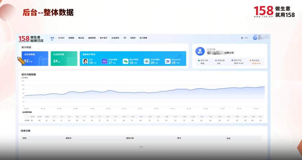302x160 pixels.
Task: Click the 时间 column header
Action: pos(25,138)
